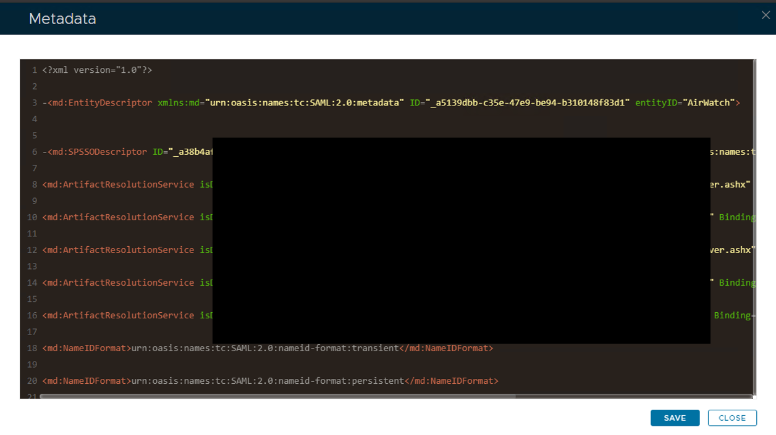The width and height of the screenshot is (776, 435).
Task: Click the entityID value "AirWatch"
Action: [707, 103]
